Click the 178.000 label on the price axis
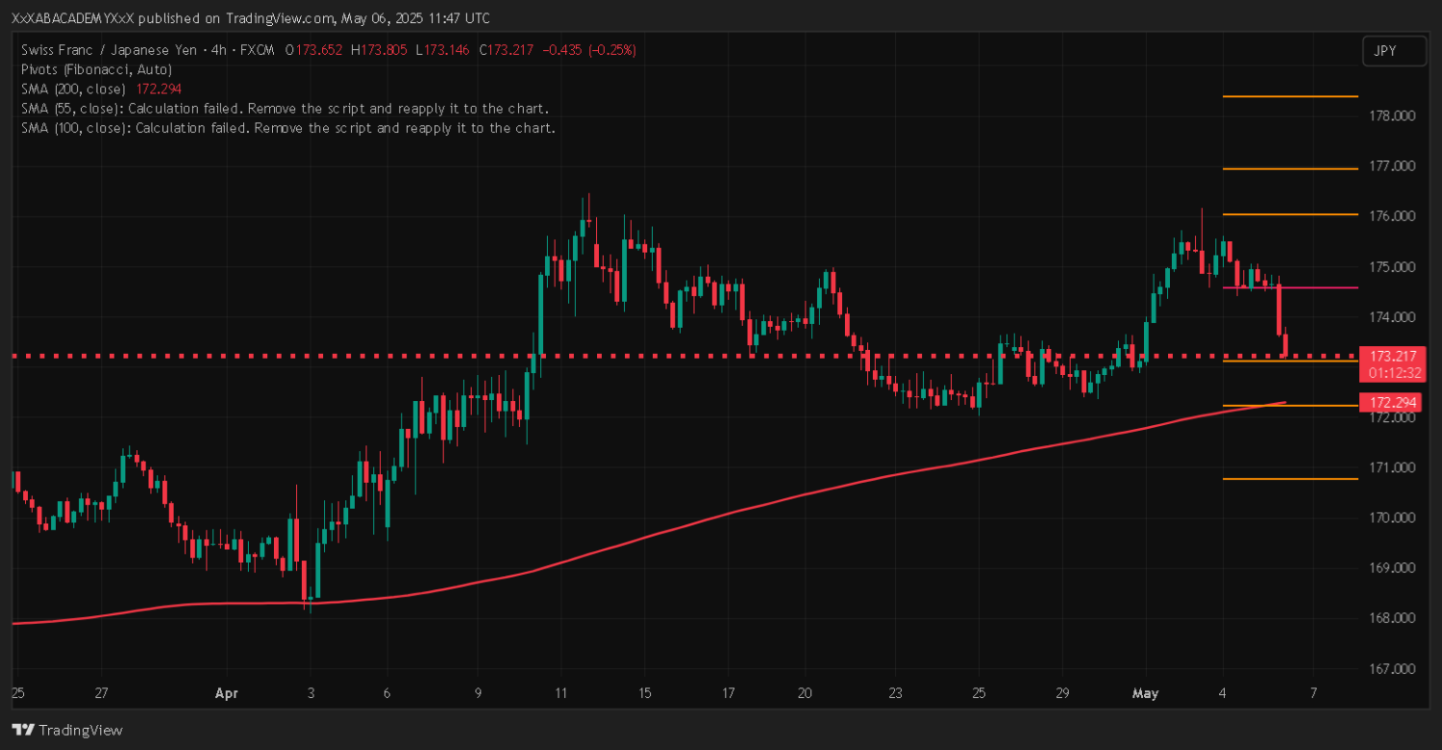The height and width of the screenshot is (750, 1442). (x=1390, y=116)
